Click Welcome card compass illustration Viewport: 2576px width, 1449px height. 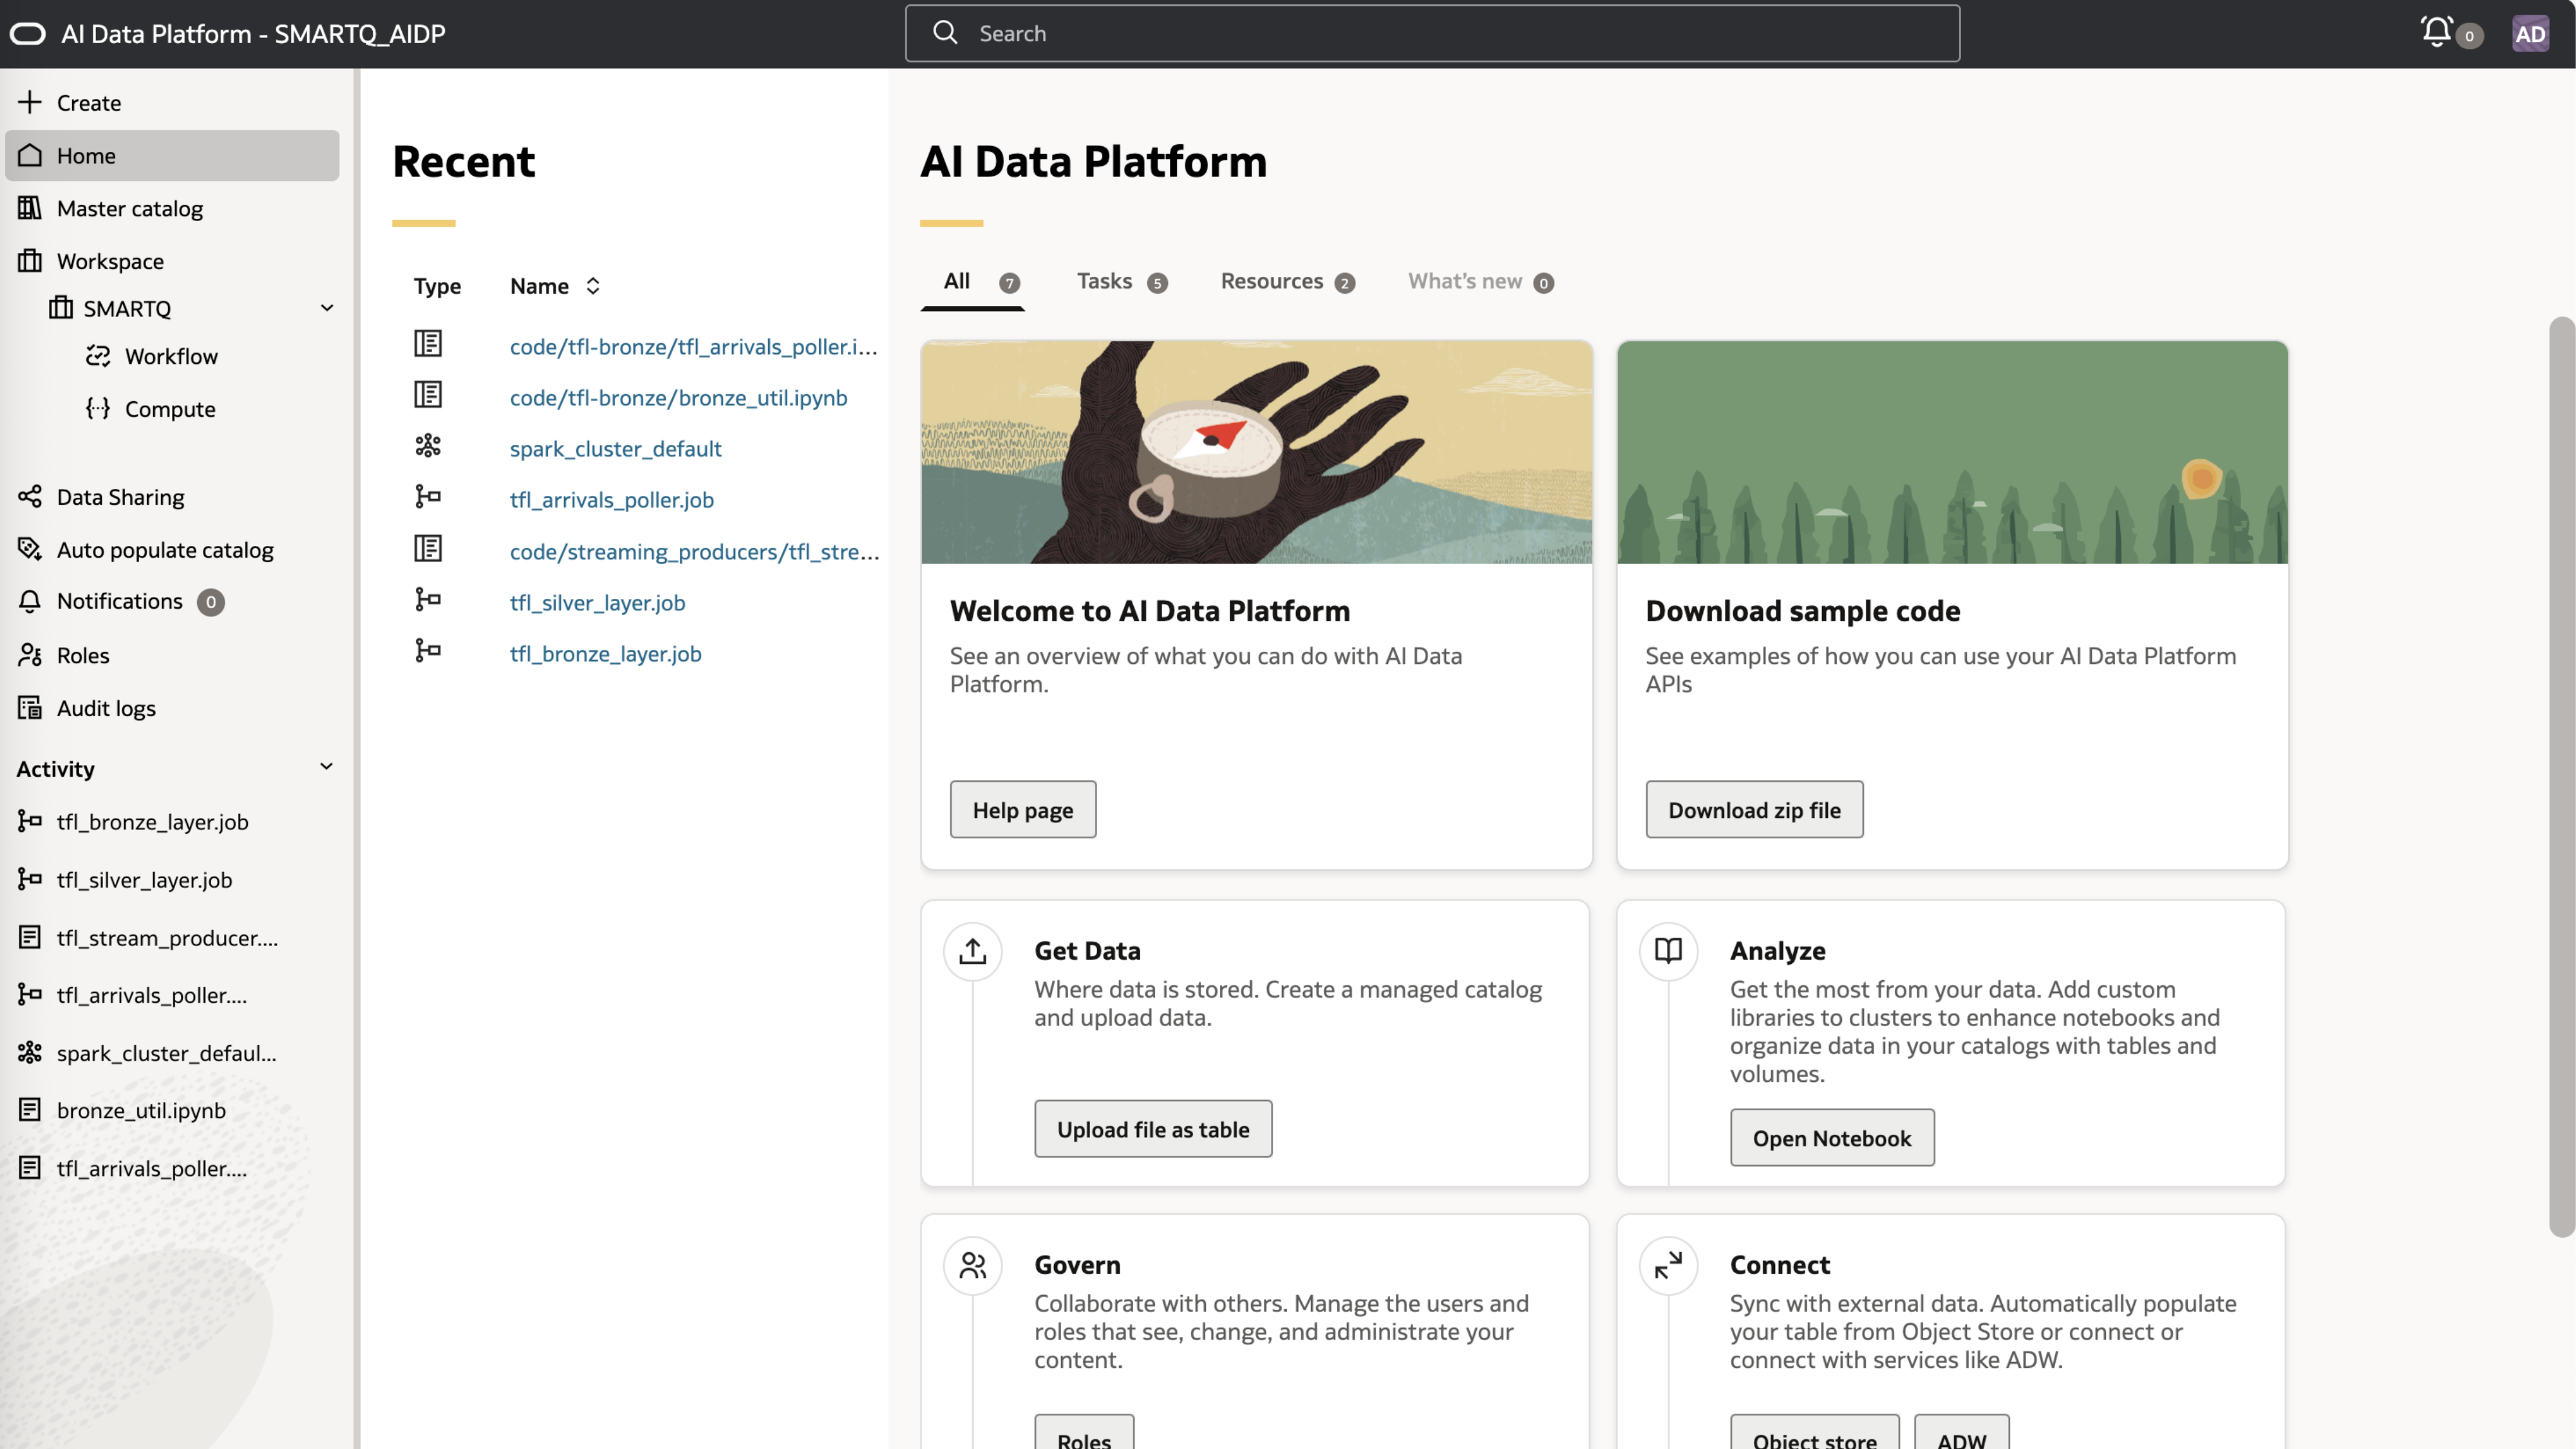[x=1256, y=452]
